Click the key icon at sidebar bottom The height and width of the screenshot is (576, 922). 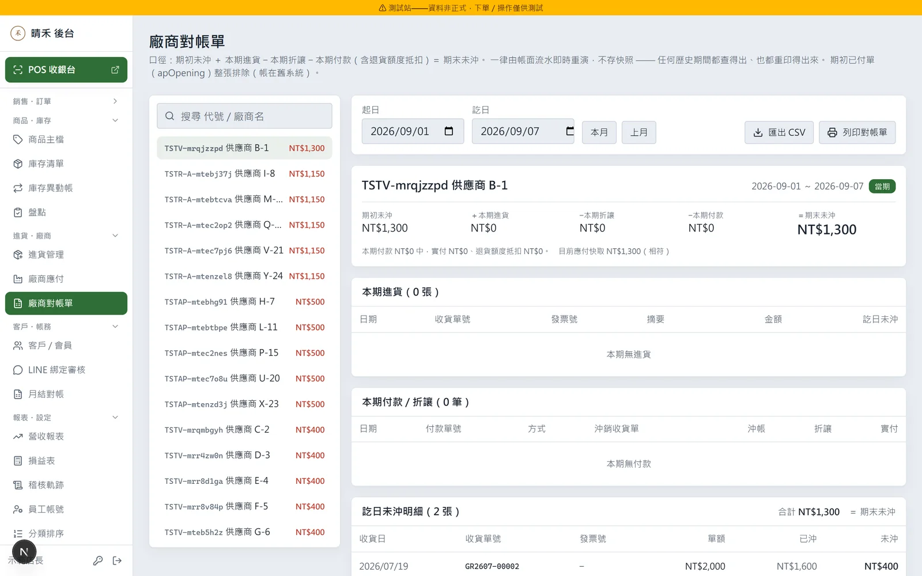pos(98,560)
